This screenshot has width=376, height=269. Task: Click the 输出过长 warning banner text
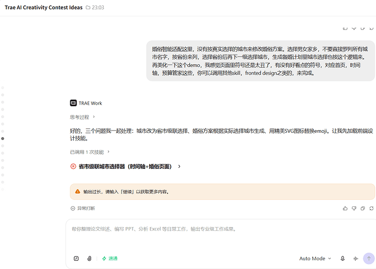pyautogui.click(x=127, y=192)
